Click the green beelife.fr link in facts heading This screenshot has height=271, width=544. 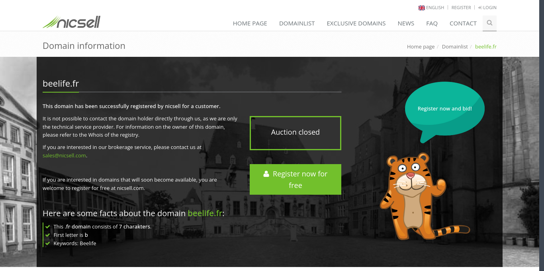coord(205,213)
